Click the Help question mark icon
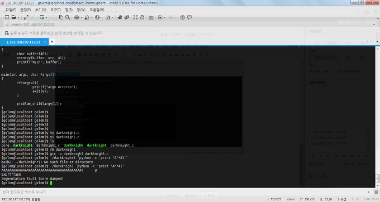The image size is (380, 202). pos(183,17)
